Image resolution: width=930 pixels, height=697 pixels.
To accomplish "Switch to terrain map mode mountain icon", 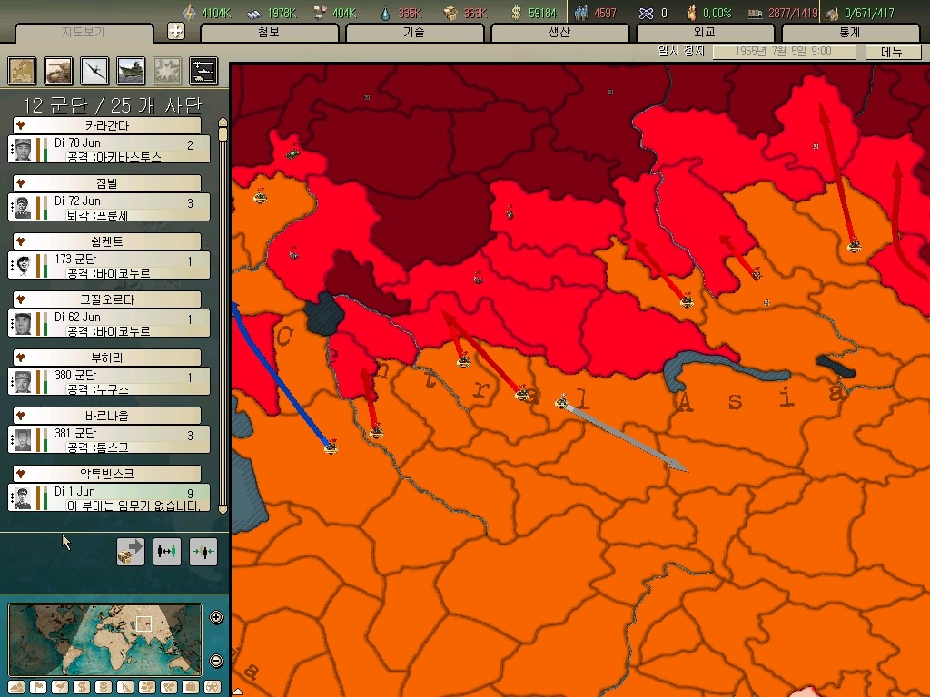I will [16, 686].
